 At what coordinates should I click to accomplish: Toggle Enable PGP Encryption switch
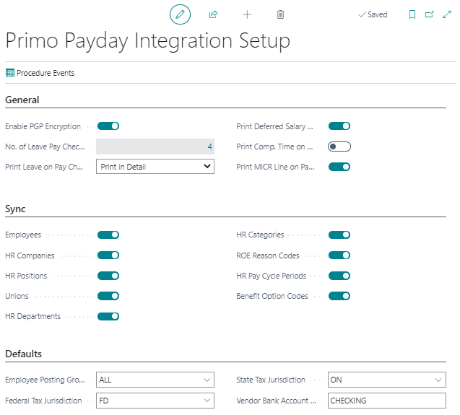click(x=108, y=126)
